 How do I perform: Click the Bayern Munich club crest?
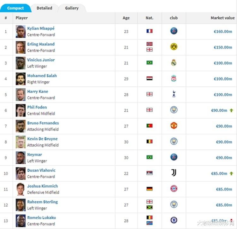pyautogui.click(x=174, y=189)
